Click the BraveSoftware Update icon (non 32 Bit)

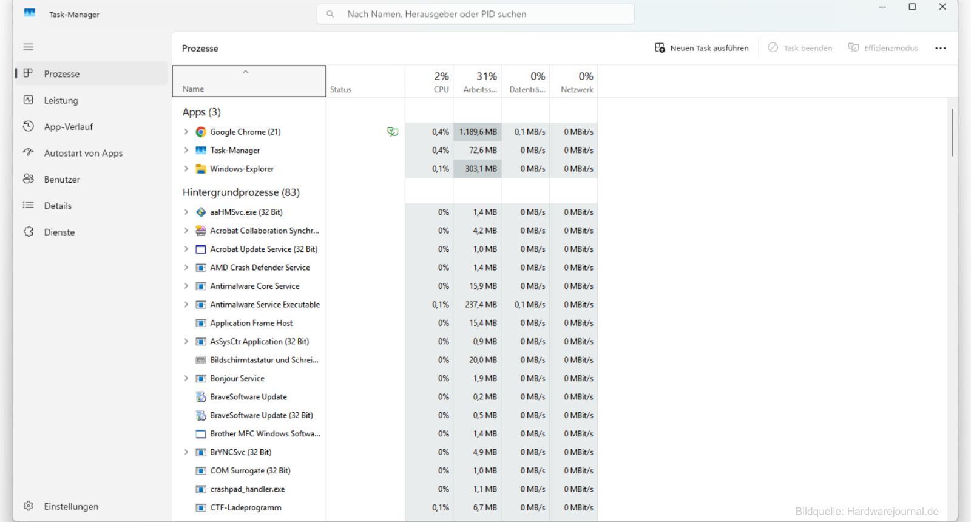pos(201,397)
